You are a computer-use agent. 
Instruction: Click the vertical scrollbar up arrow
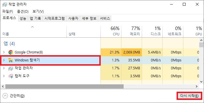[201, 40]
